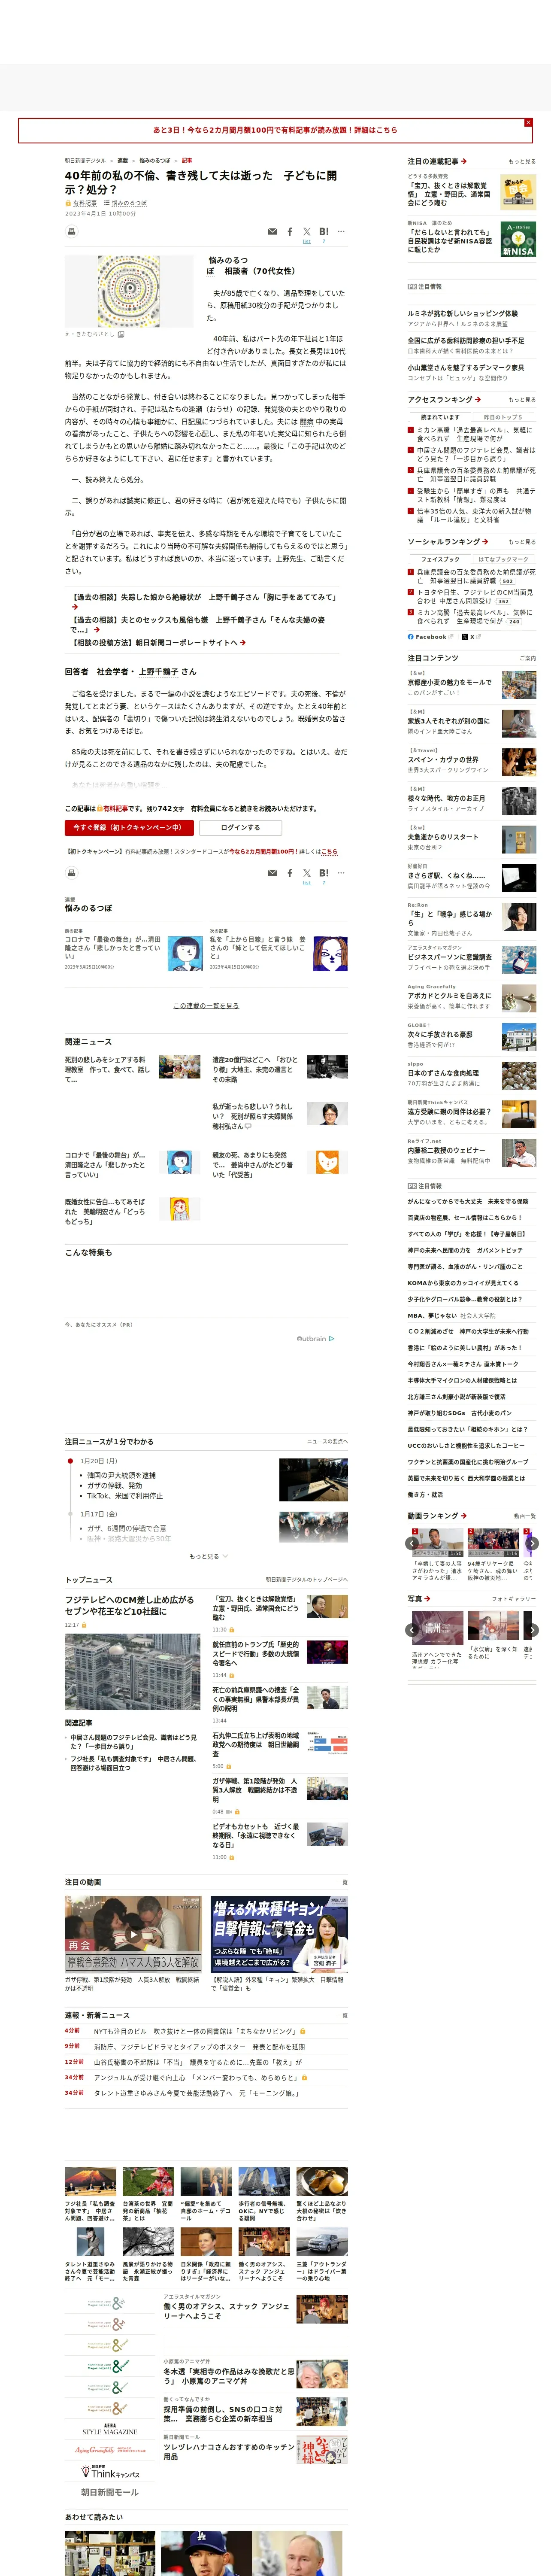
Task: Open the 宝刀 series article thumbnail
Action: coord(518,192)
